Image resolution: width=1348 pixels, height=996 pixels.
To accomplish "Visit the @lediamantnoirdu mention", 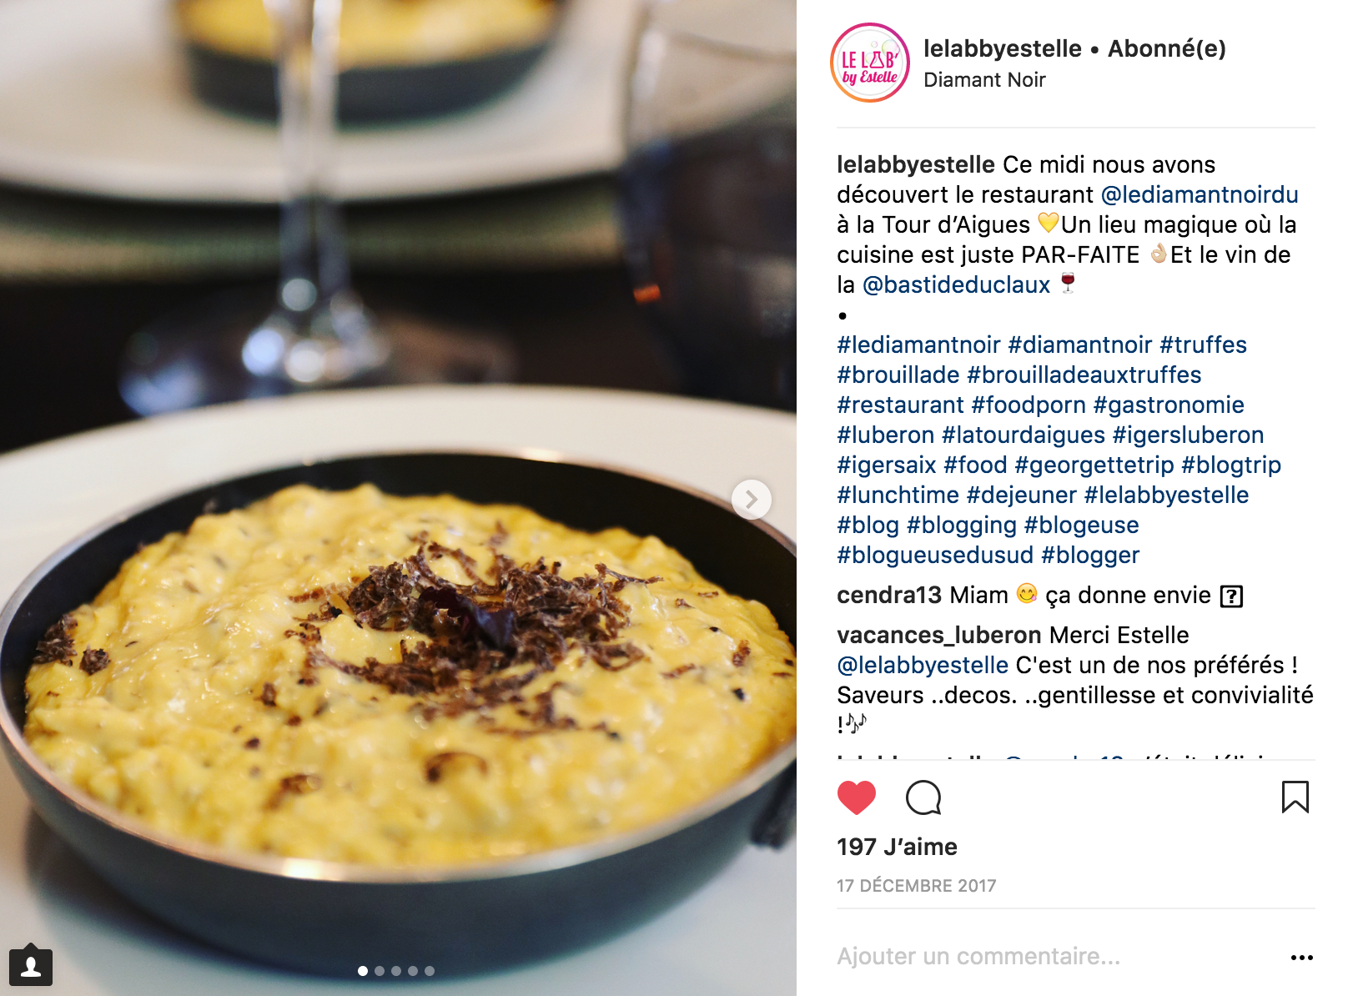I will click(1200, 194).
